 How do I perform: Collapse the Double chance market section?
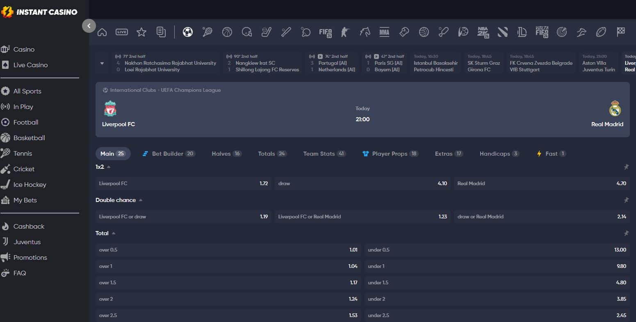point(141,200)
